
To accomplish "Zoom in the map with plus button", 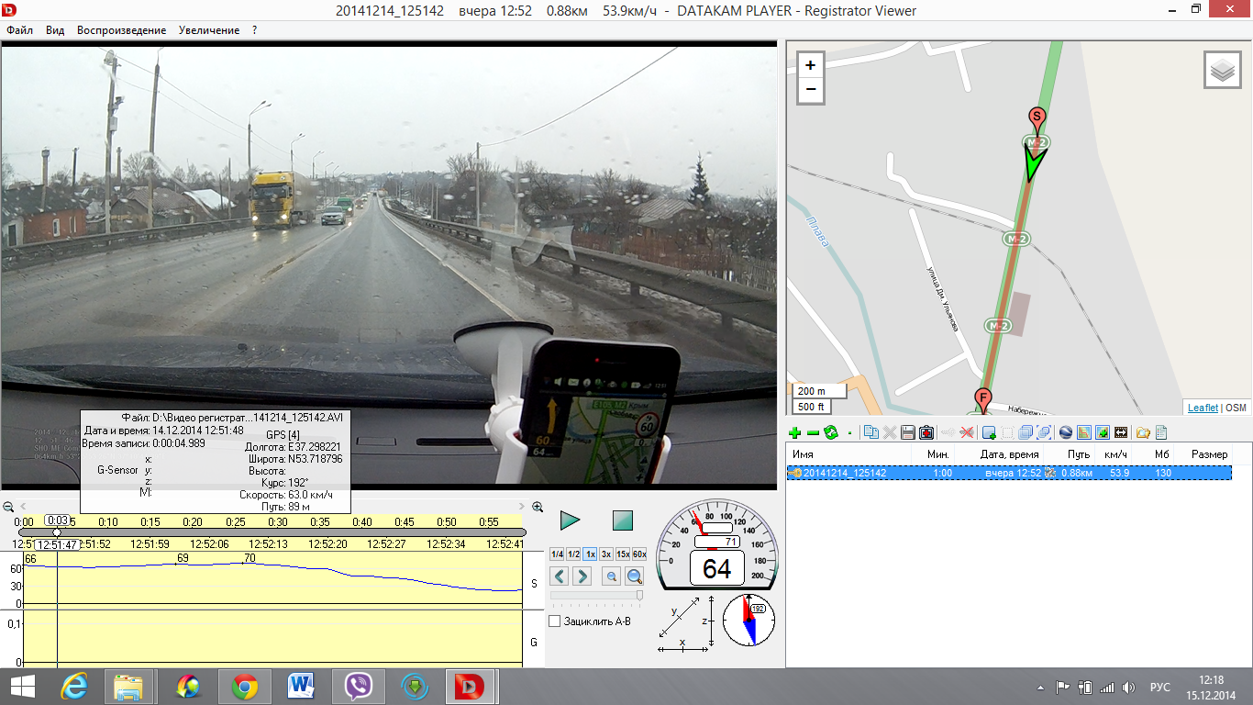I will [x=810, y=65].
